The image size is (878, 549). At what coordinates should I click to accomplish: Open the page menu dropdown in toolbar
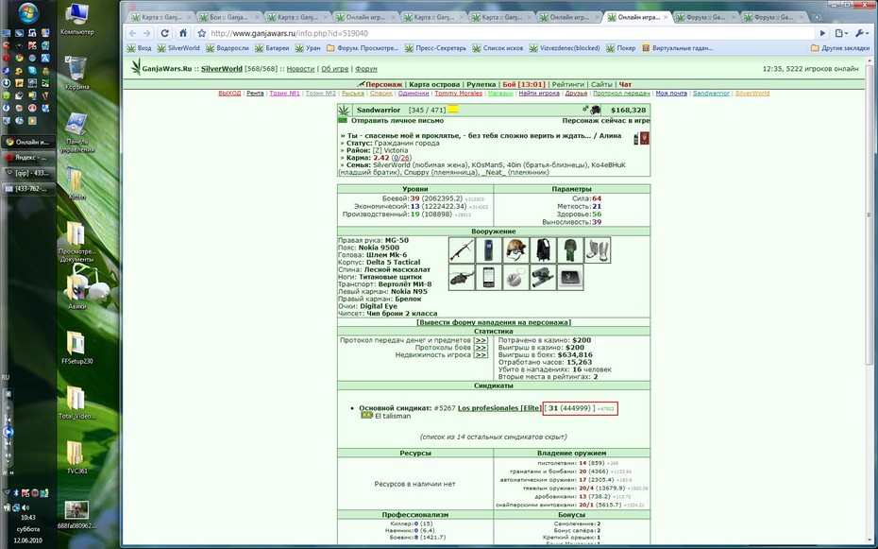[x=841, y=33]
